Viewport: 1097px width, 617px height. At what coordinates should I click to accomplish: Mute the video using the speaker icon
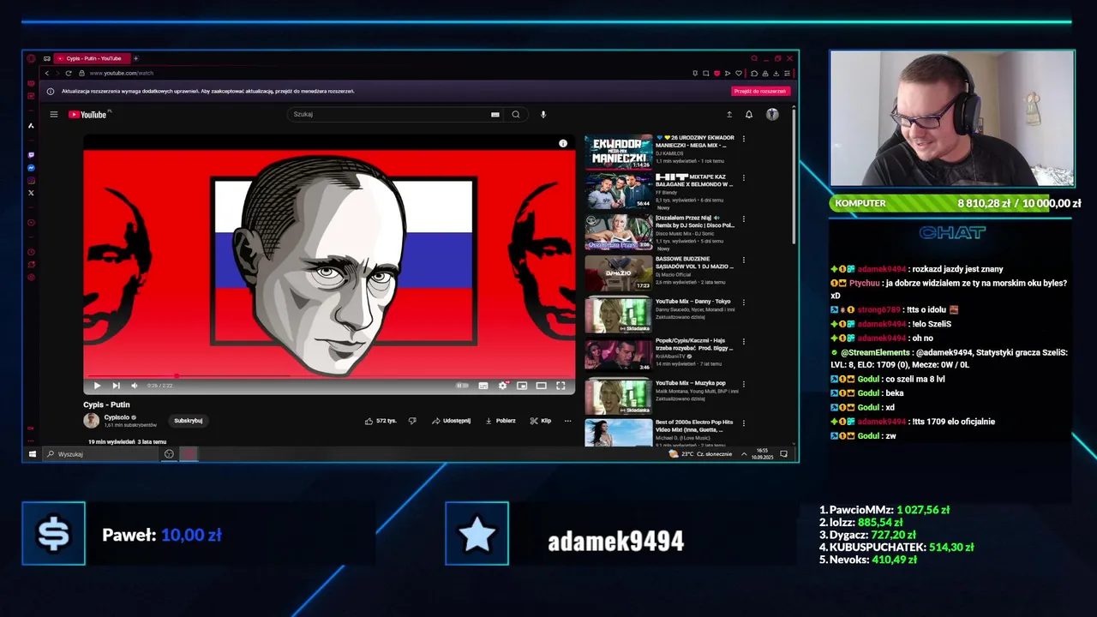134,386
